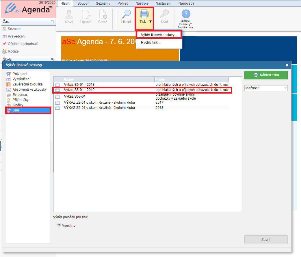This screenshot has width=301, height=257.
Task: Open the Nápověda menu
Action: click(186, 3)
